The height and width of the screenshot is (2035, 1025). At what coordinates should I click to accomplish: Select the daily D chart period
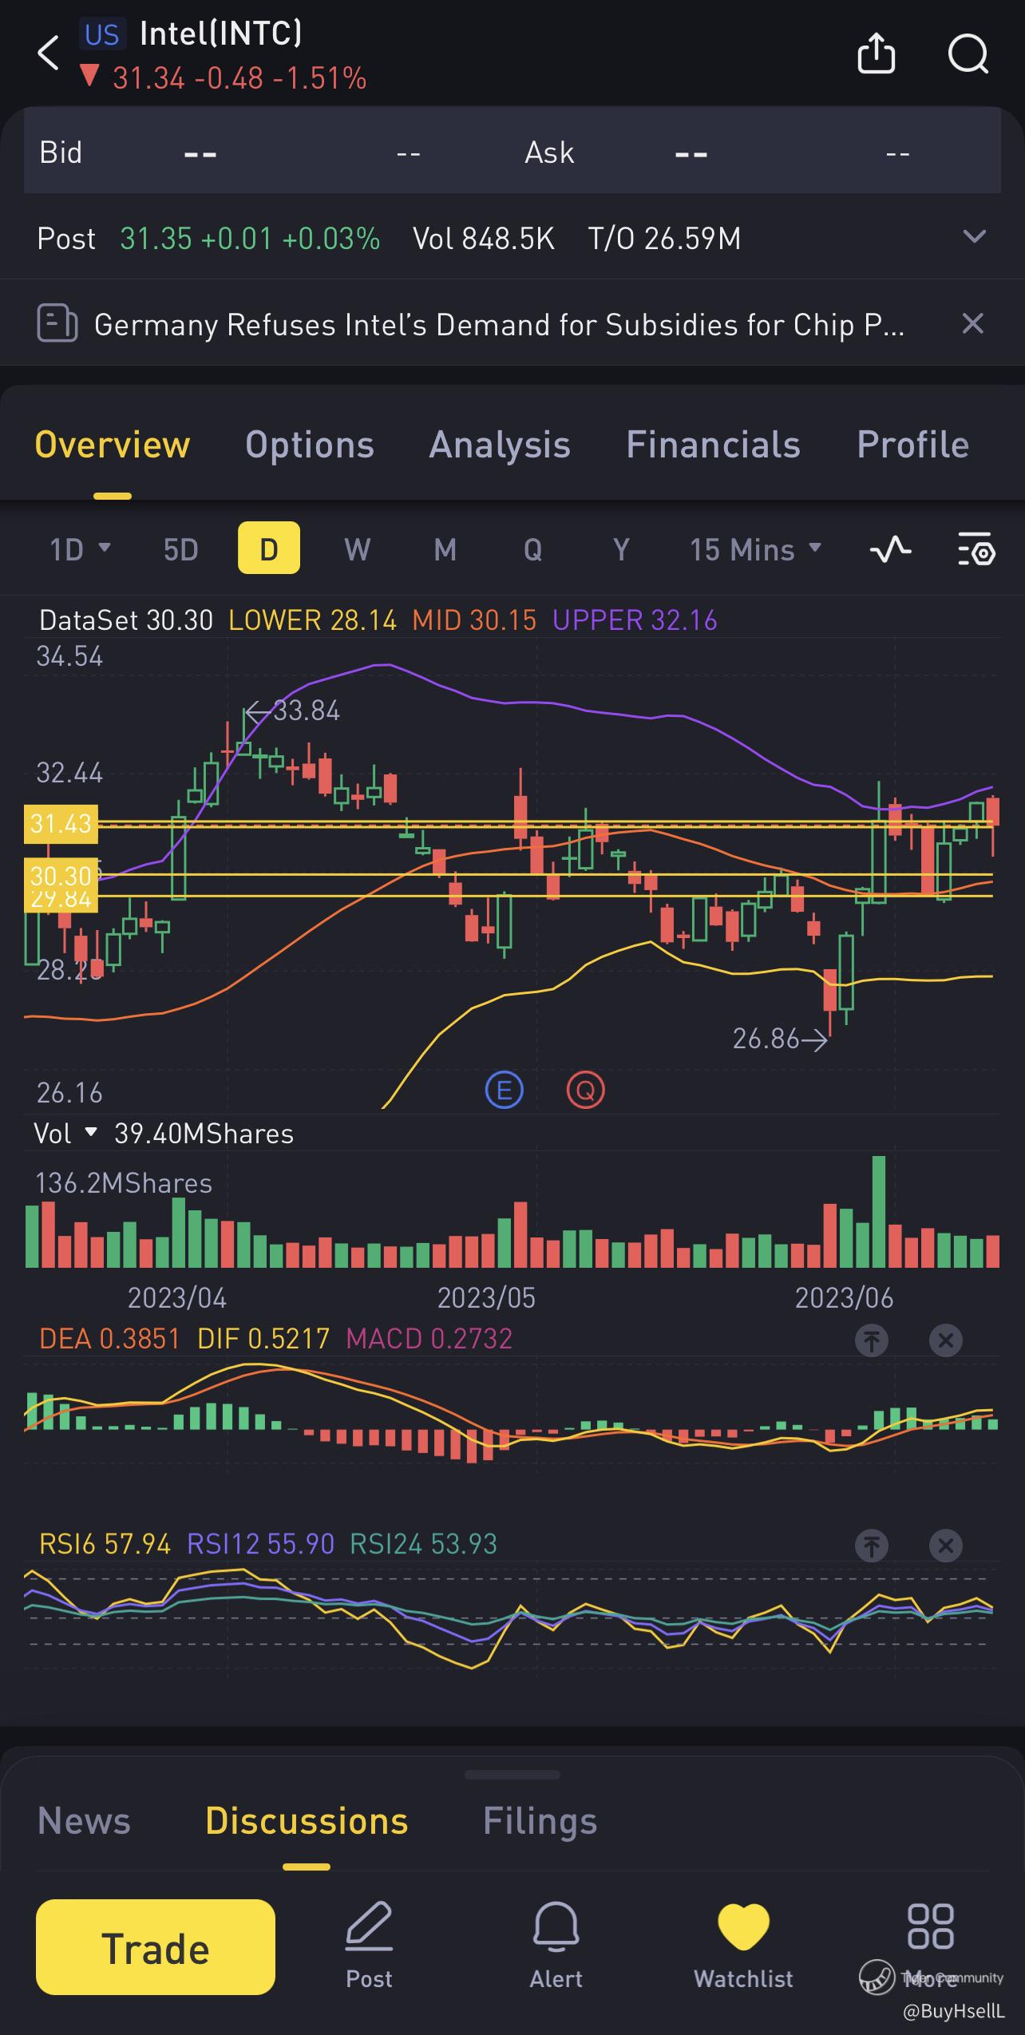point(269,548)
